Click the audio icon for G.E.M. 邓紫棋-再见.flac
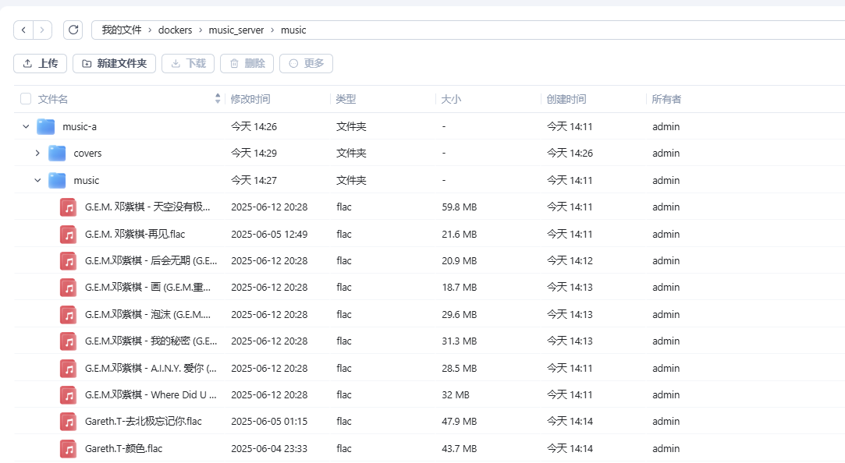 click(69, 234)
